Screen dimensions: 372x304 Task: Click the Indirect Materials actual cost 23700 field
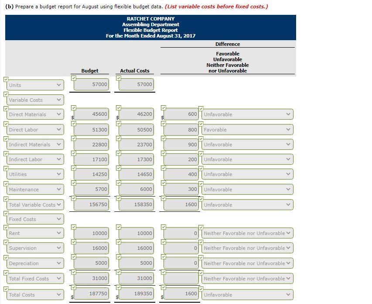tap(137, 145)
